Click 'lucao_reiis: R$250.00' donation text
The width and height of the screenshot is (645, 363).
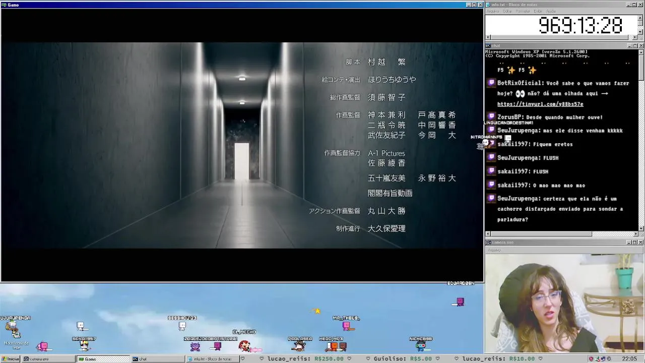pyautogui.click(x=305, y=359)
